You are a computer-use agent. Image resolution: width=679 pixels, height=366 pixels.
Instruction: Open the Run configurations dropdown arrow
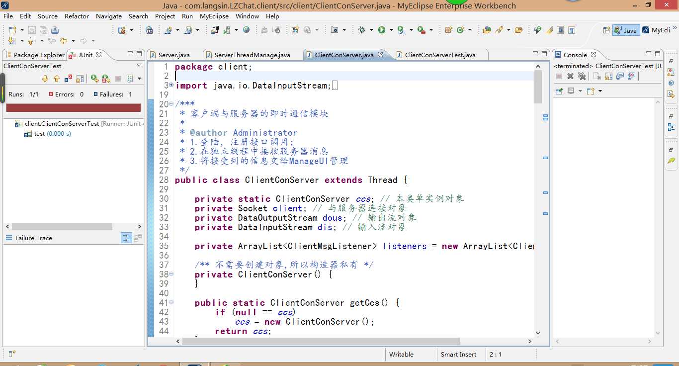click(391, 30)
